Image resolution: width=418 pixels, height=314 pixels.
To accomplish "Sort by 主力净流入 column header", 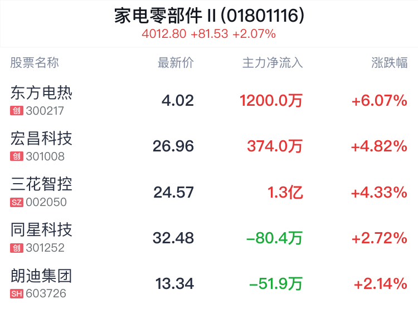I will pos(273,63).
